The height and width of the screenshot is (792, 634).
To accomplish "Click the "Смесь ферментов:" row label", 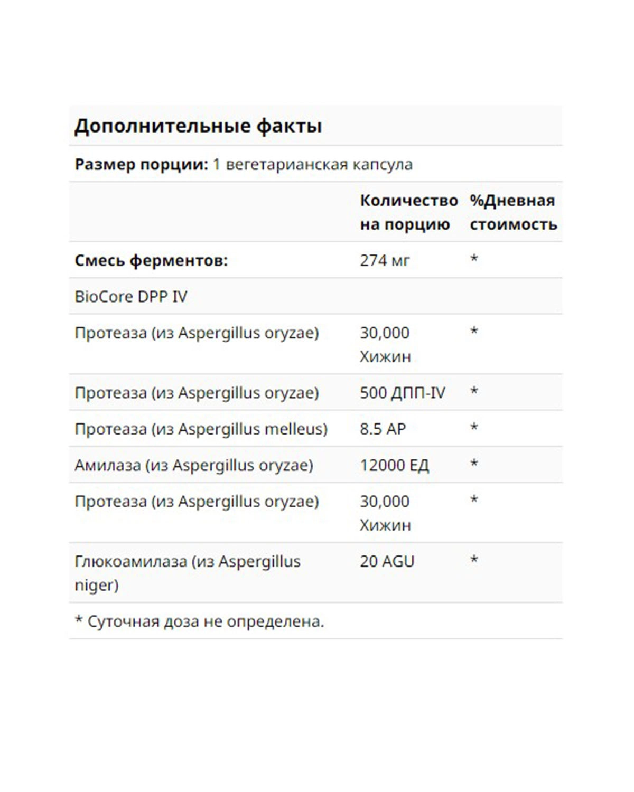I will pos(151,260).
